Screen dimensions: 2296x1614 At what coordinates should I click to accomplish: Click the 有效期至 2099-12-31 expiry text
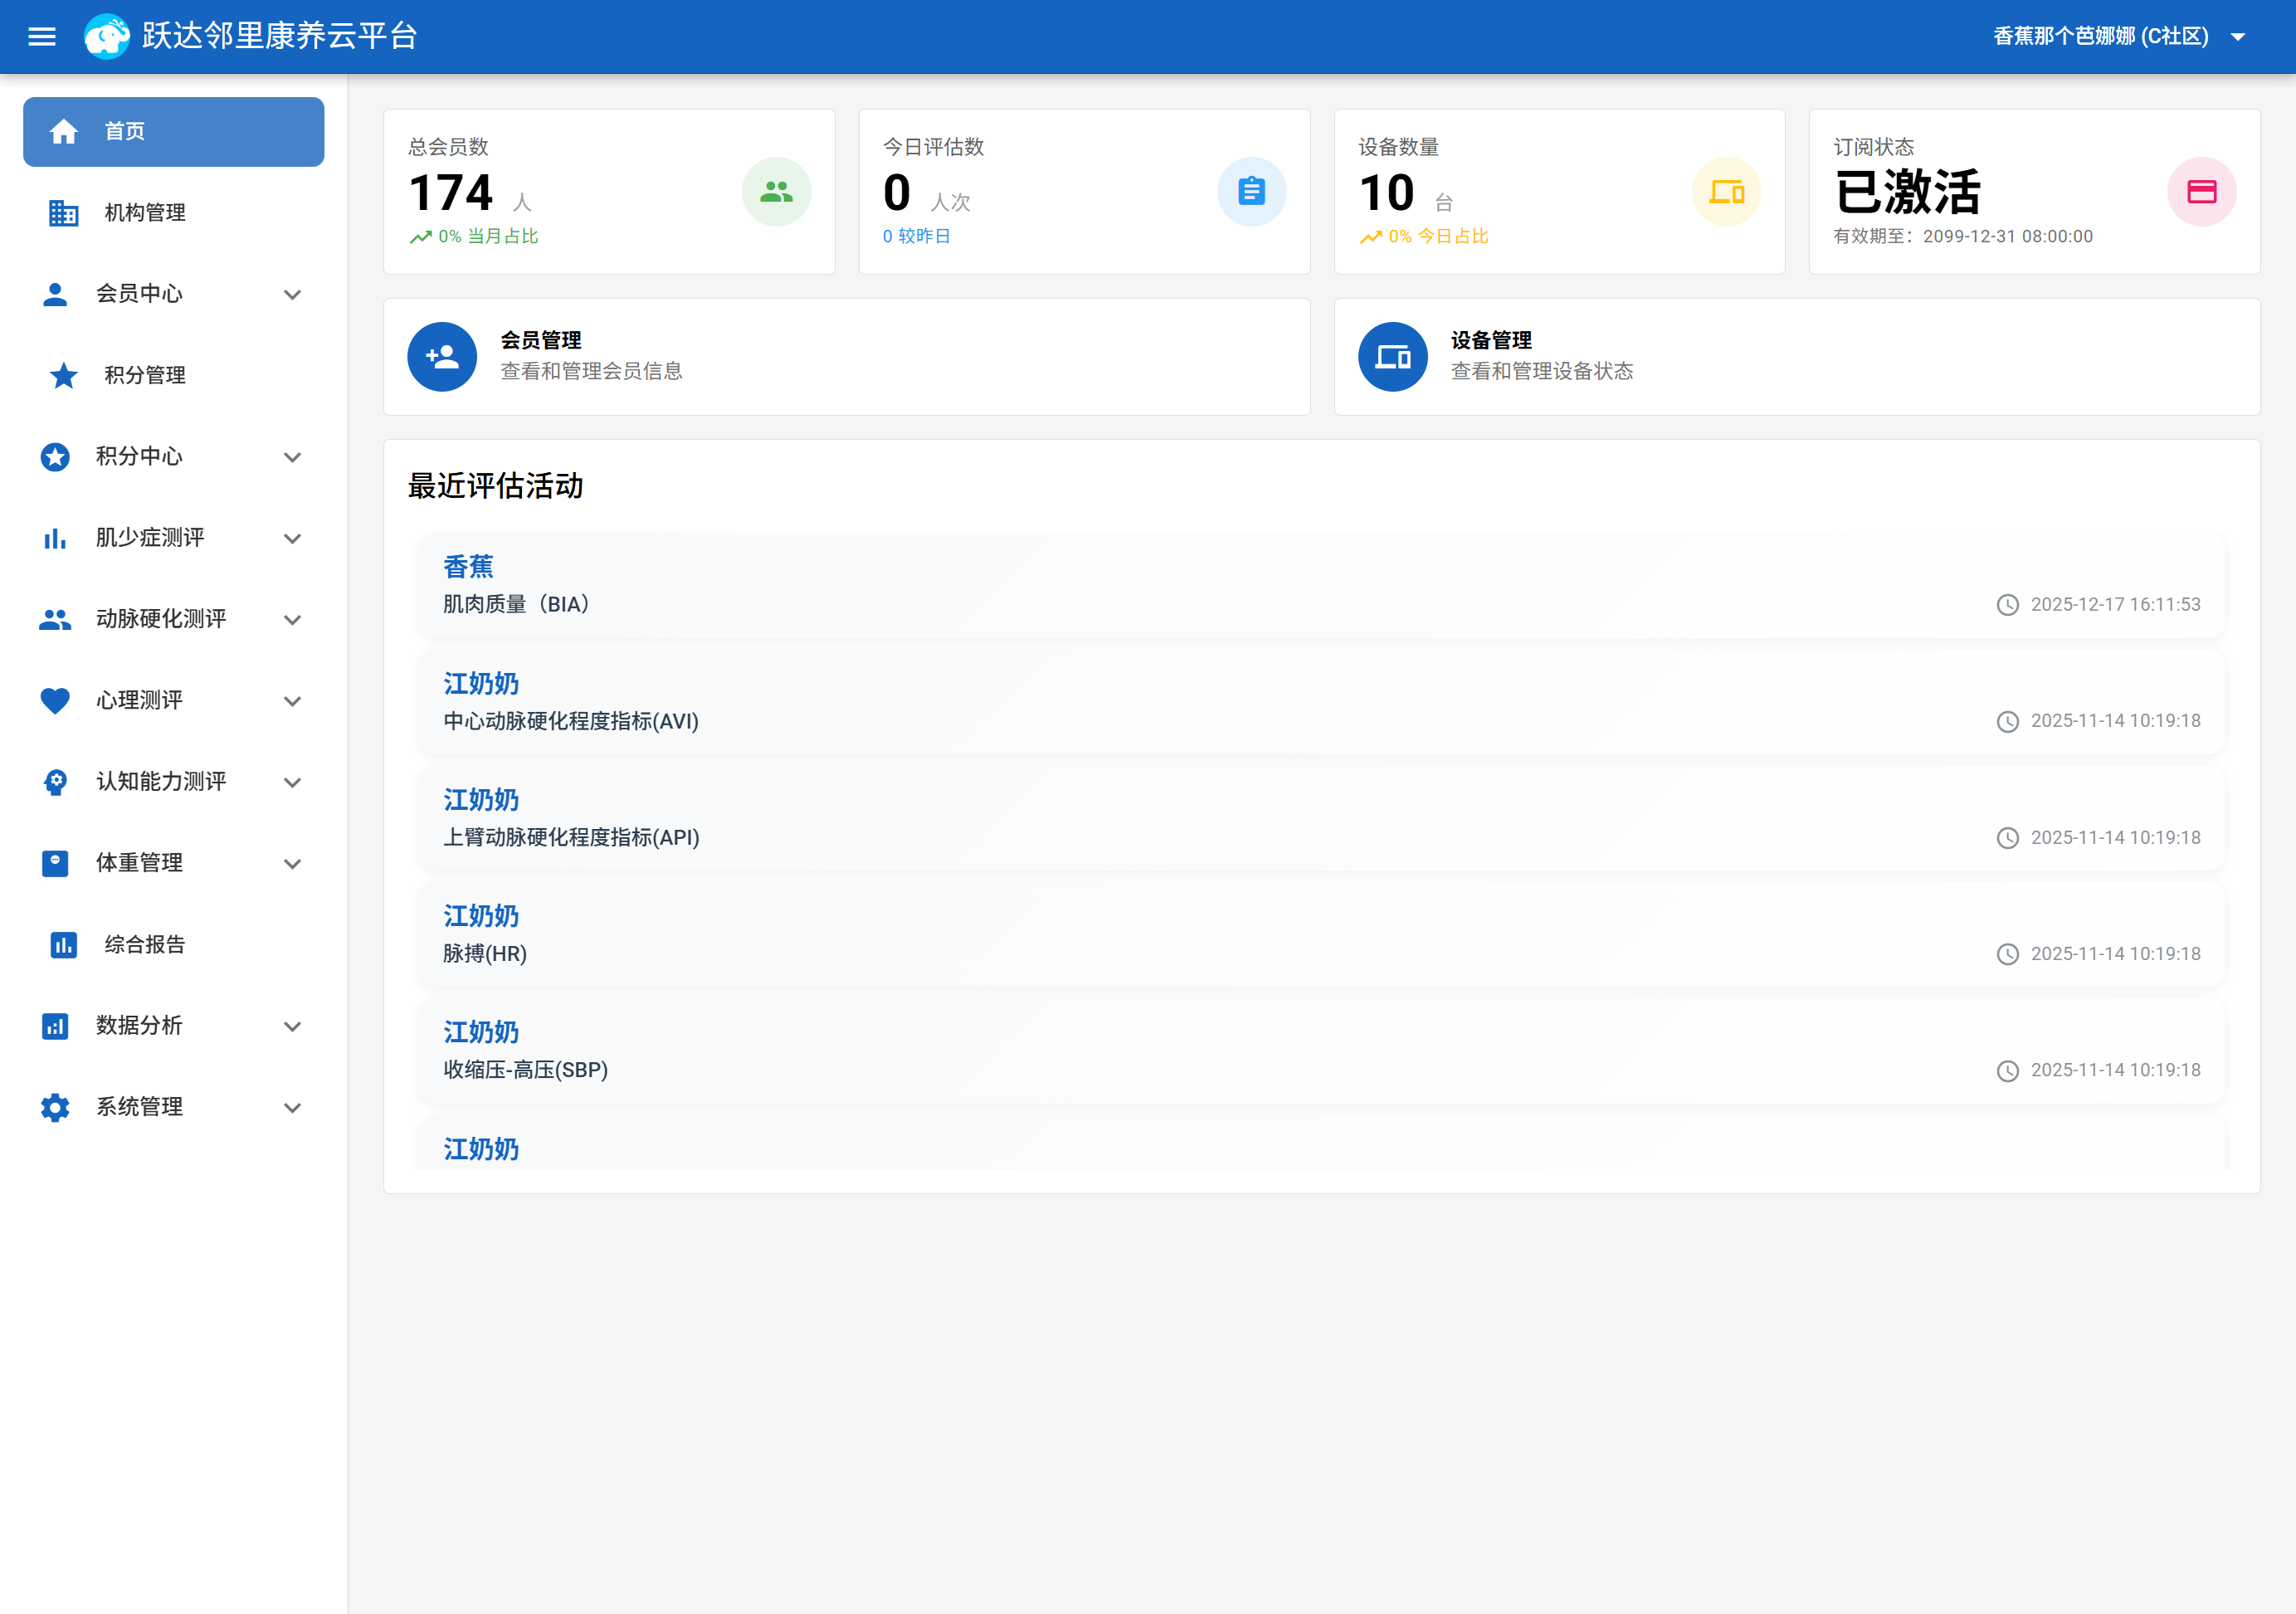click(x=1962, y=237)
